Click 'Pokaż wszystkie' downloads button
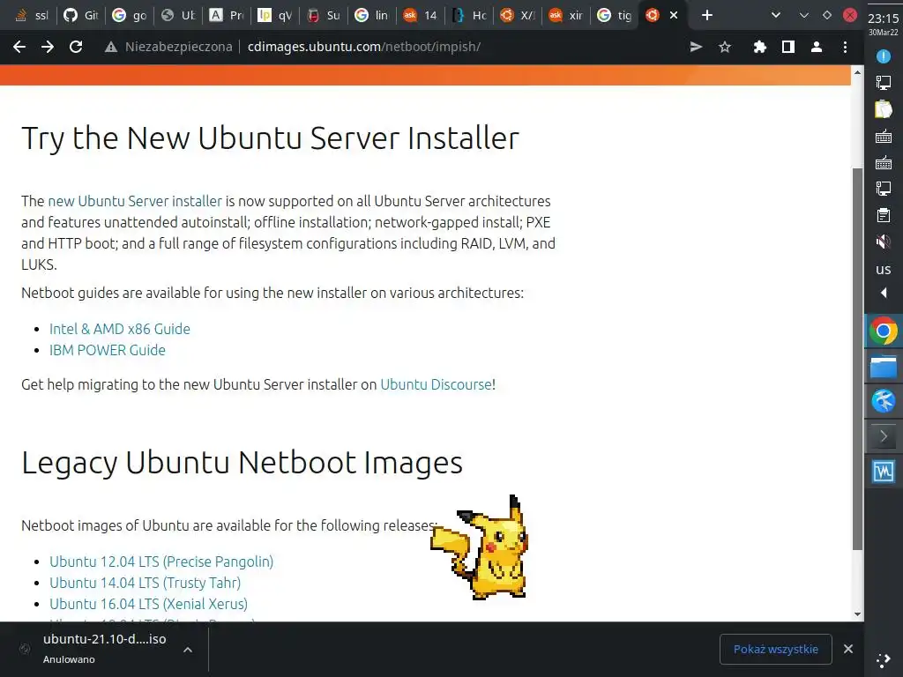Viewport: 903px width, 677px height. pyautogui.click(x=776, y=649)
